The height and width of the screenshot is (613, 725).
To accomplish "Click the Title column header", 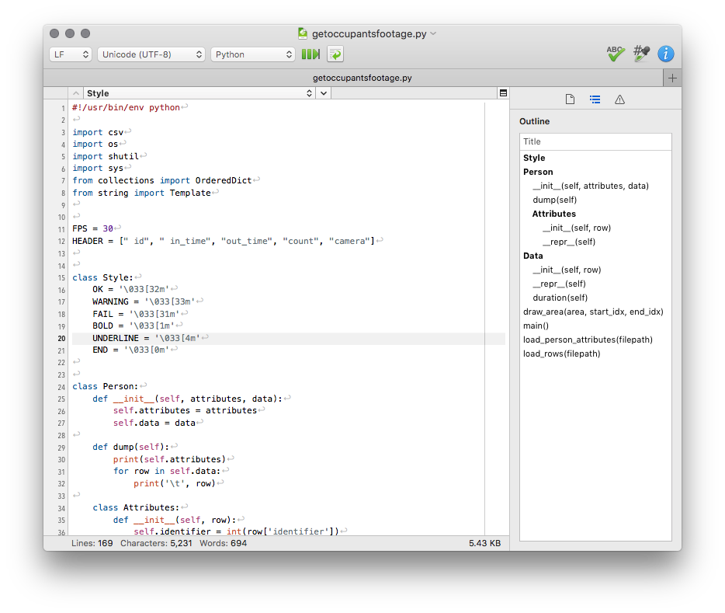I will pos(595,141).
